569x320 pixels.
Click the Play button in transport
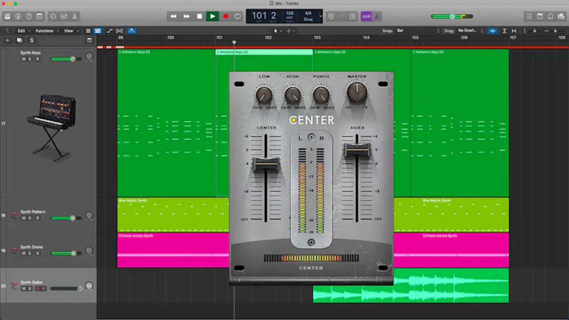[212, 16]
